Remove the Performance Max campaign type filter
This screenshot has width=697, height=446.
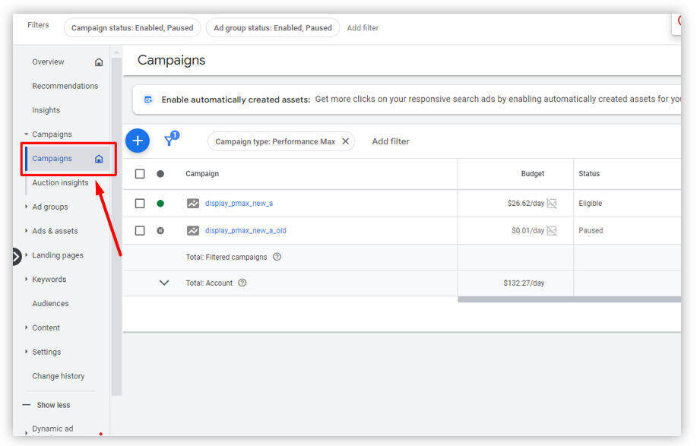(x=345, y=141)
